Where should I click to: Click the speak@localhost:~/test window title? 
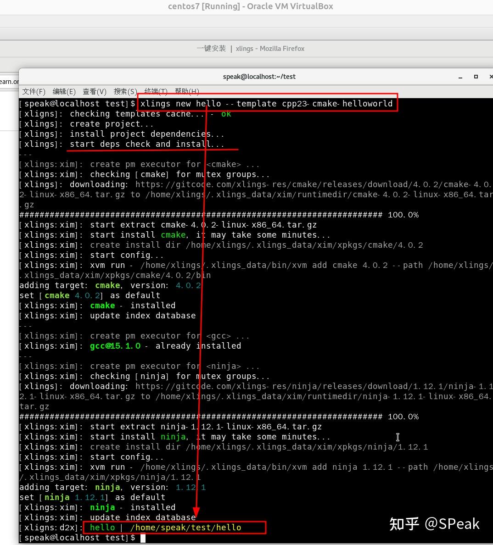coord(259,77)
